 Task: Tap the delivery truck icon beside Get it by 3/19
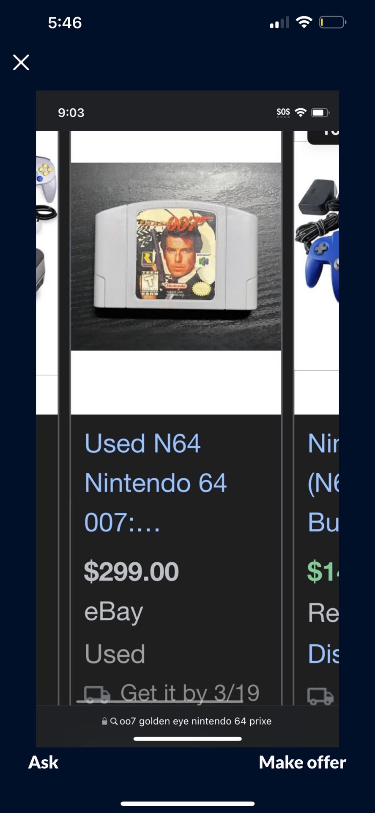click(97, 695)
